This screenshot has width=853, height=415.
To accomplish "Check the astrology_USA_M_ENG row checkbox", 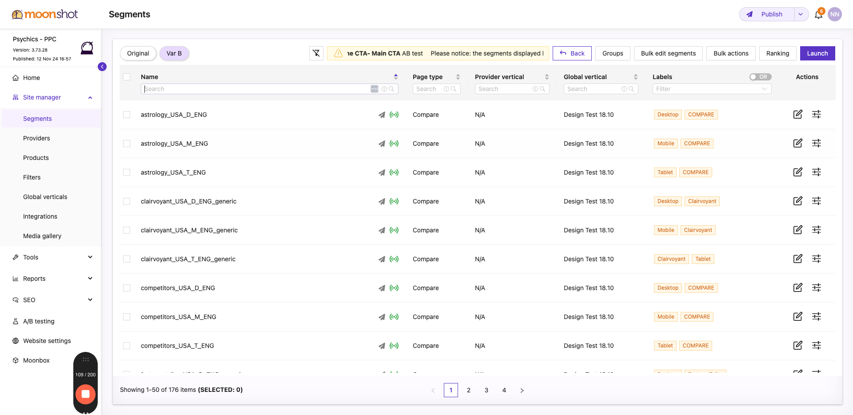I will pyautogui.click(x=127, y=144).
